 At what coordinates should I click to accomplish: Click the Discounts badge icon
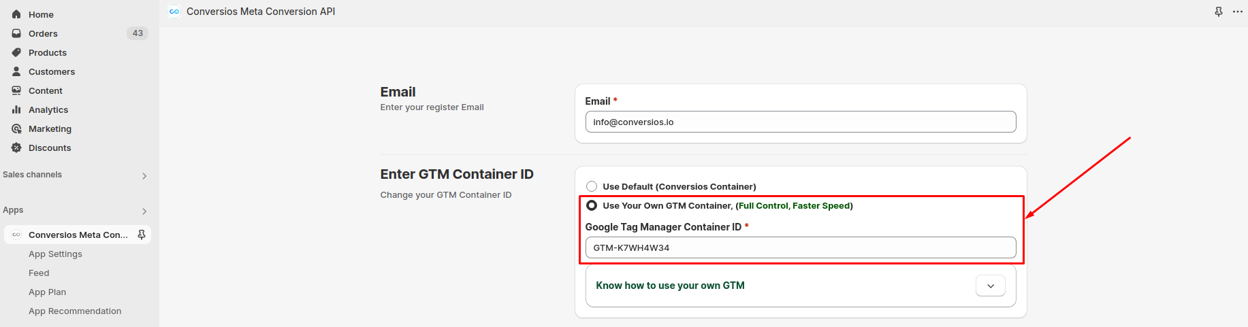pyautogui.click(x=16, y=148)
